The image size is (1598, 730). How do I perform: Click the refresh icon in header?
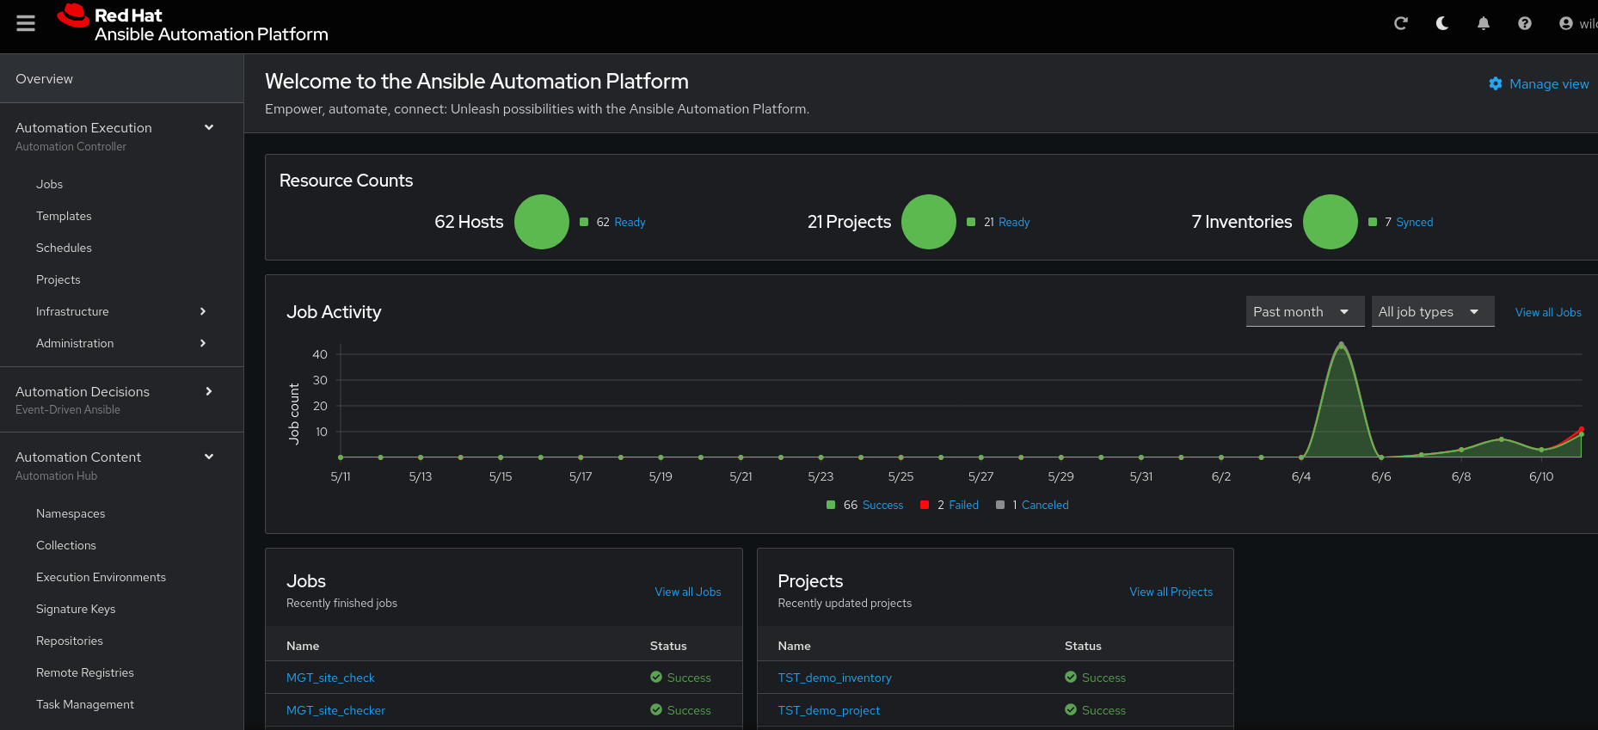1400,23
